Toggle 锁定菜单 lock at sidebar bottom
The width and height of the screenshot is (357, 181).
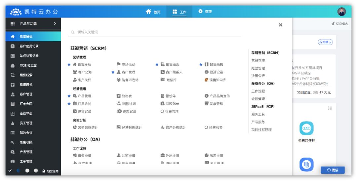51,171
